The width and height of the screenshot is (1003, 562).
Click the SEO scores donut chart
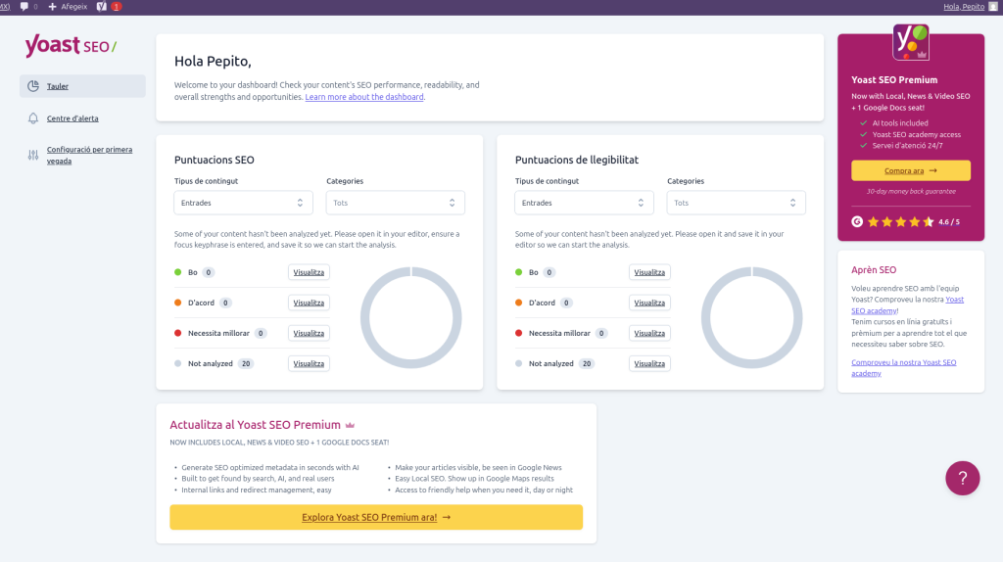411,317
